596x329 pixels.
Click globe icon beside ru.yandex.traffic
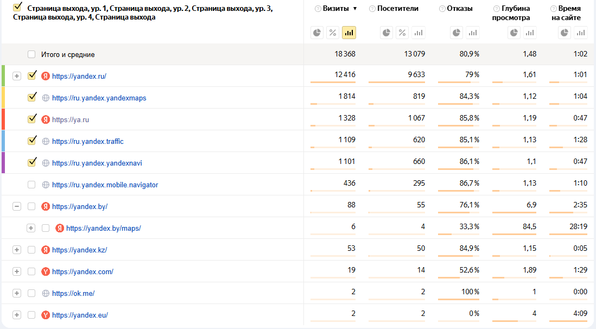46,141
